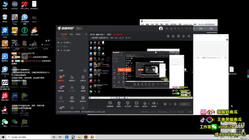
Task: Toggle visibility eye of 全屏 1 layer
Action: tap(58, 50)
